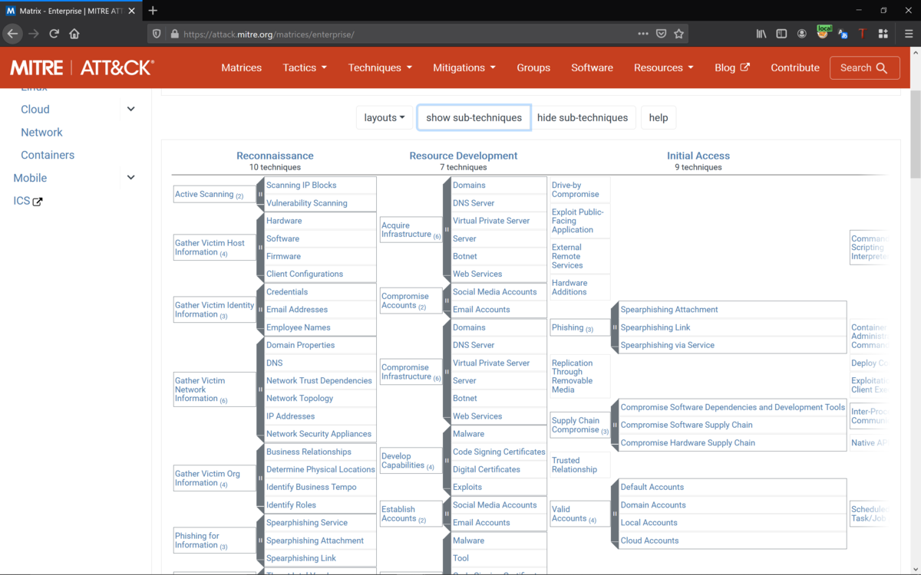Collapse Active Scanning sub-techniques handle
This screenshot has width=921, height=575.
point(260,194)
